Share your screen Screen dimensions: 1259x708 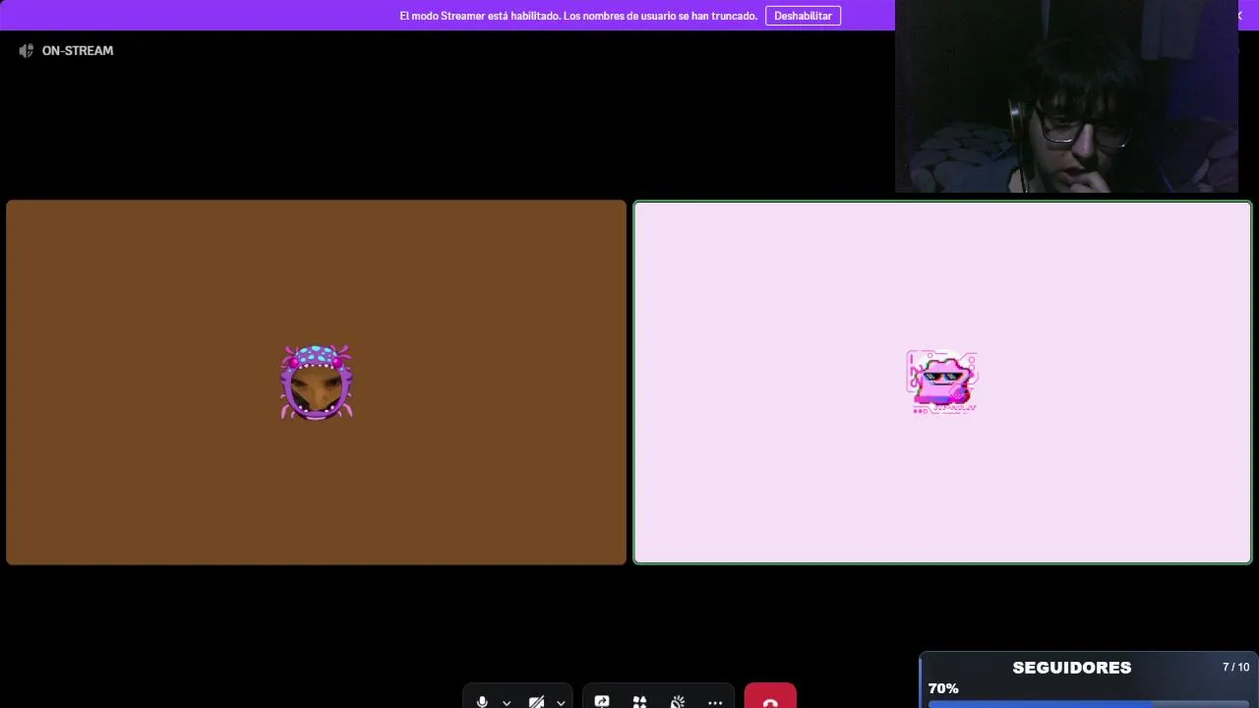602,701
